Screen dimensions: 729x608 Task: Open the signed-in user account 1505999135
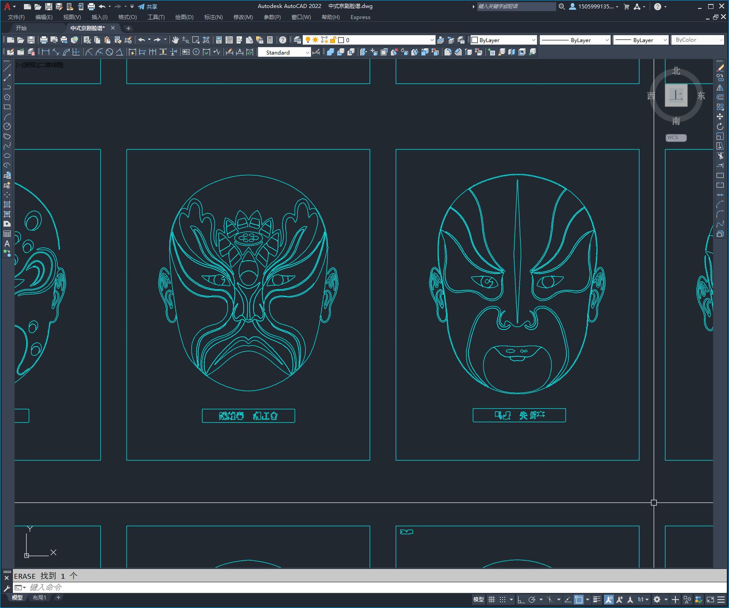(594, 7)
